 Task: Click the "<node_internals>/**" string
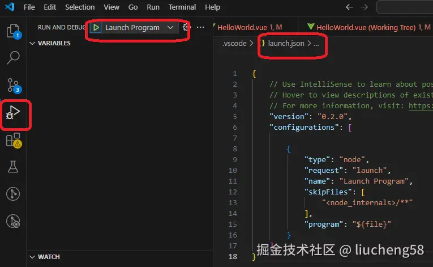pos(367,203)
